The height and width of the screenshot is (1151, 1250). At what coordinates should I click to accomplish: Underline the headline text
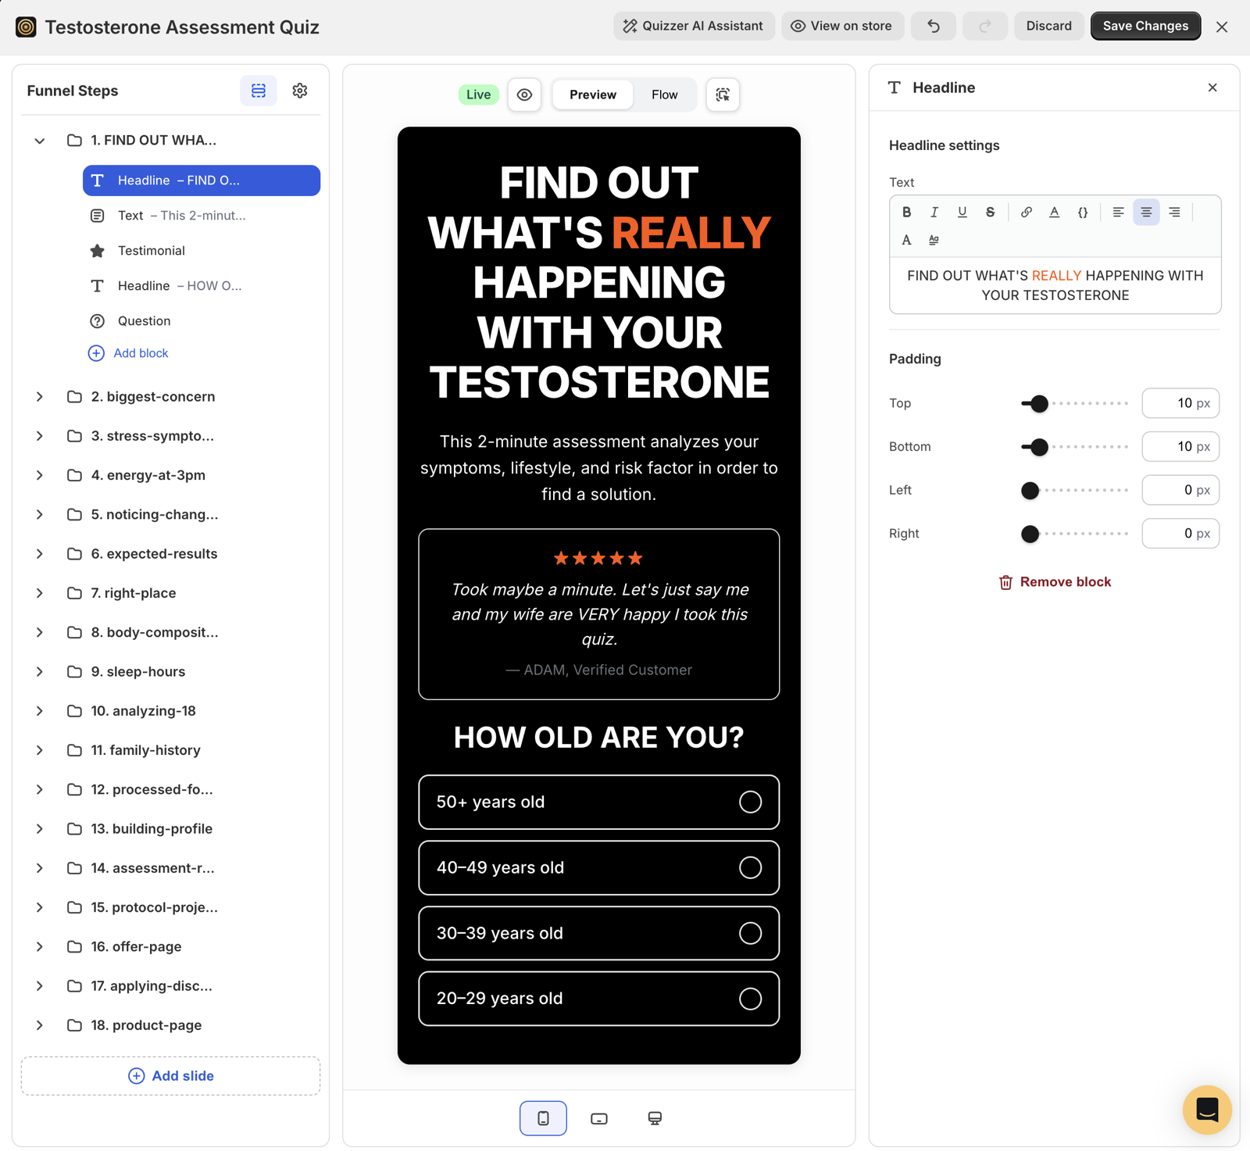pyautogui.click(x=962, y=212)
